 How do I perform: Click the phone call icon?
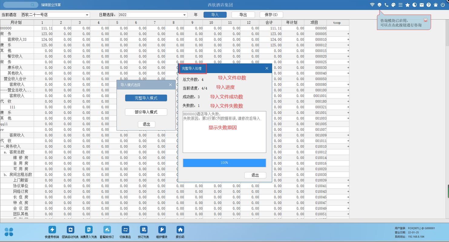click(386, 5)
